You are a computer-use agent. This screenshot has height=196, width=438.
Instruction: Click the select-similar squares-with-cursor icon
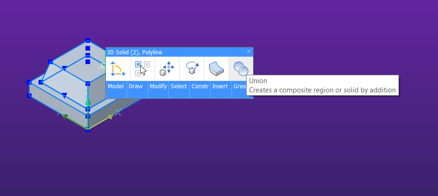(143, 69)
